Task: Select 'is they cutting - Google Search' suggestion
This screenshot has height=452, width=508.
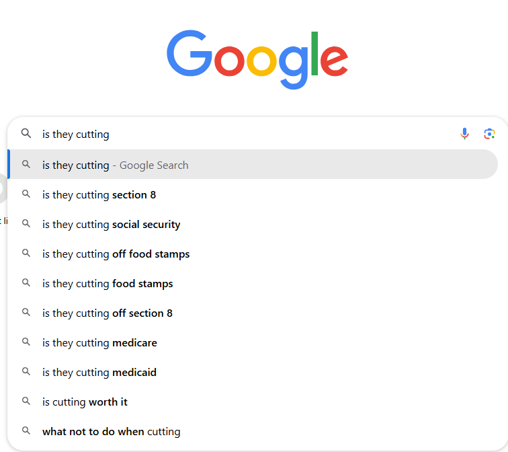Action: click(x=115, y=165)
